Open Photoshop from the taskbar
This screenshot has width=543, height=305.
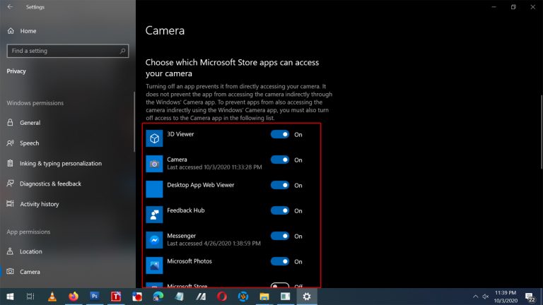coord(94,297)
